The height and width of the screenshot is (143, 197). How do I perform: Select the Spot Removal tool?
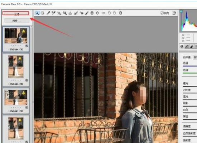(x=76, y=13)
